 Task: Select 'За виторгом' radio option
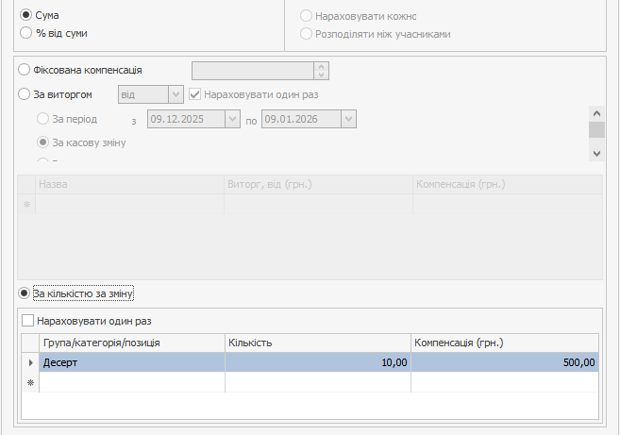point(25,93)
